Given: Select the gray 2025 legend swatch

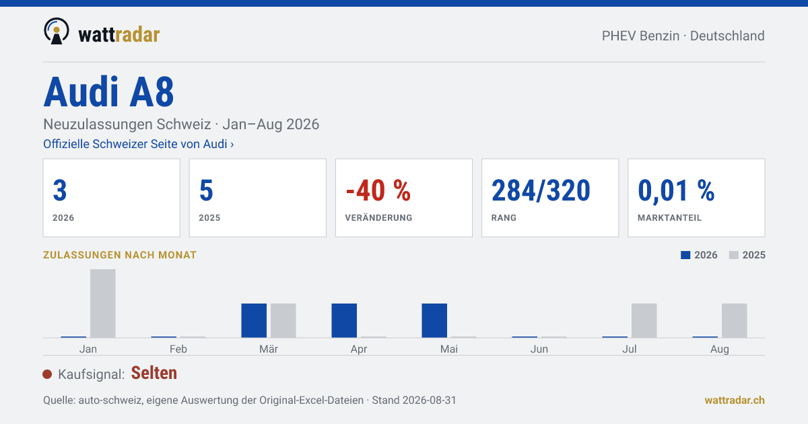Looking at the screenshot, I should pos(734,255).
